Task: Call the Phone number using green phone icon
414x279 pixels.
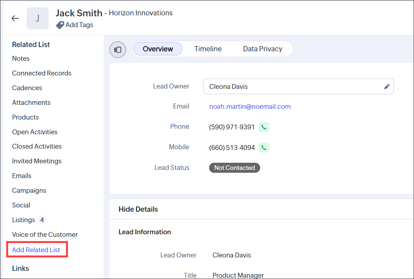Action: tap(264, 127)
